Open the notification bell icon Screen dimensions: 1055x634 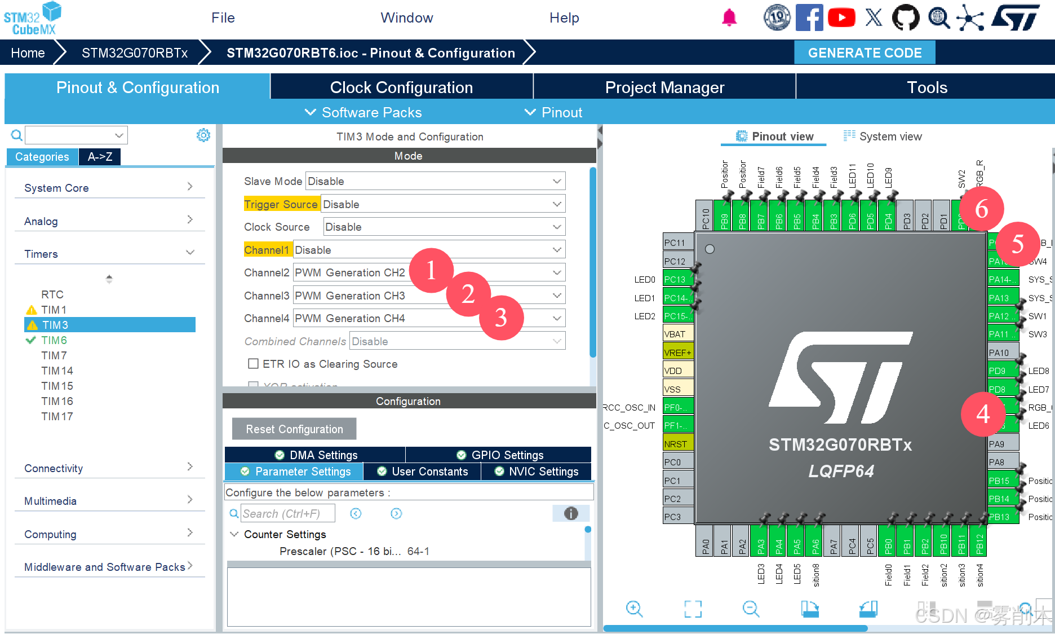click(x=729, y=17)
